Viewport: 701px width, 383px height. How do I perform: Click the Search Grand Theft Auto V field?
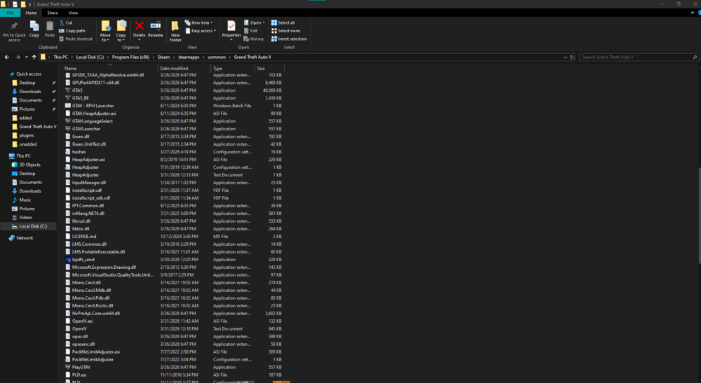click(x=639, y=57)
